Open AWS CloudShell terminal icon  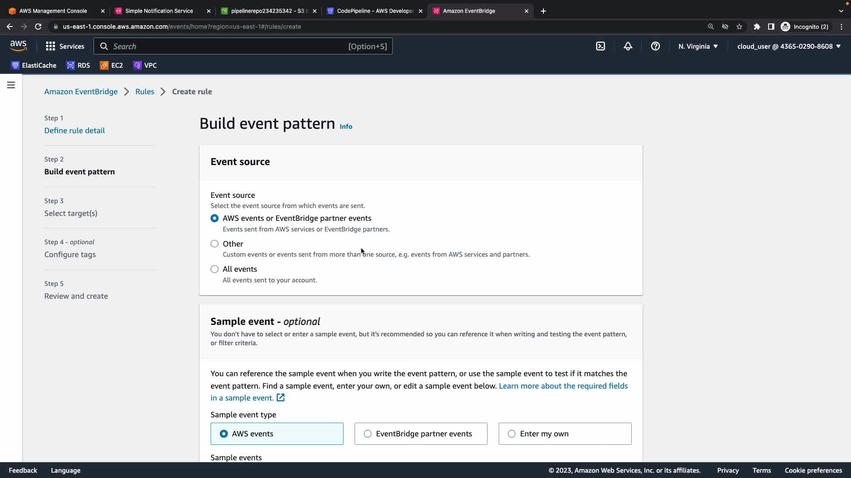[600, 46]
